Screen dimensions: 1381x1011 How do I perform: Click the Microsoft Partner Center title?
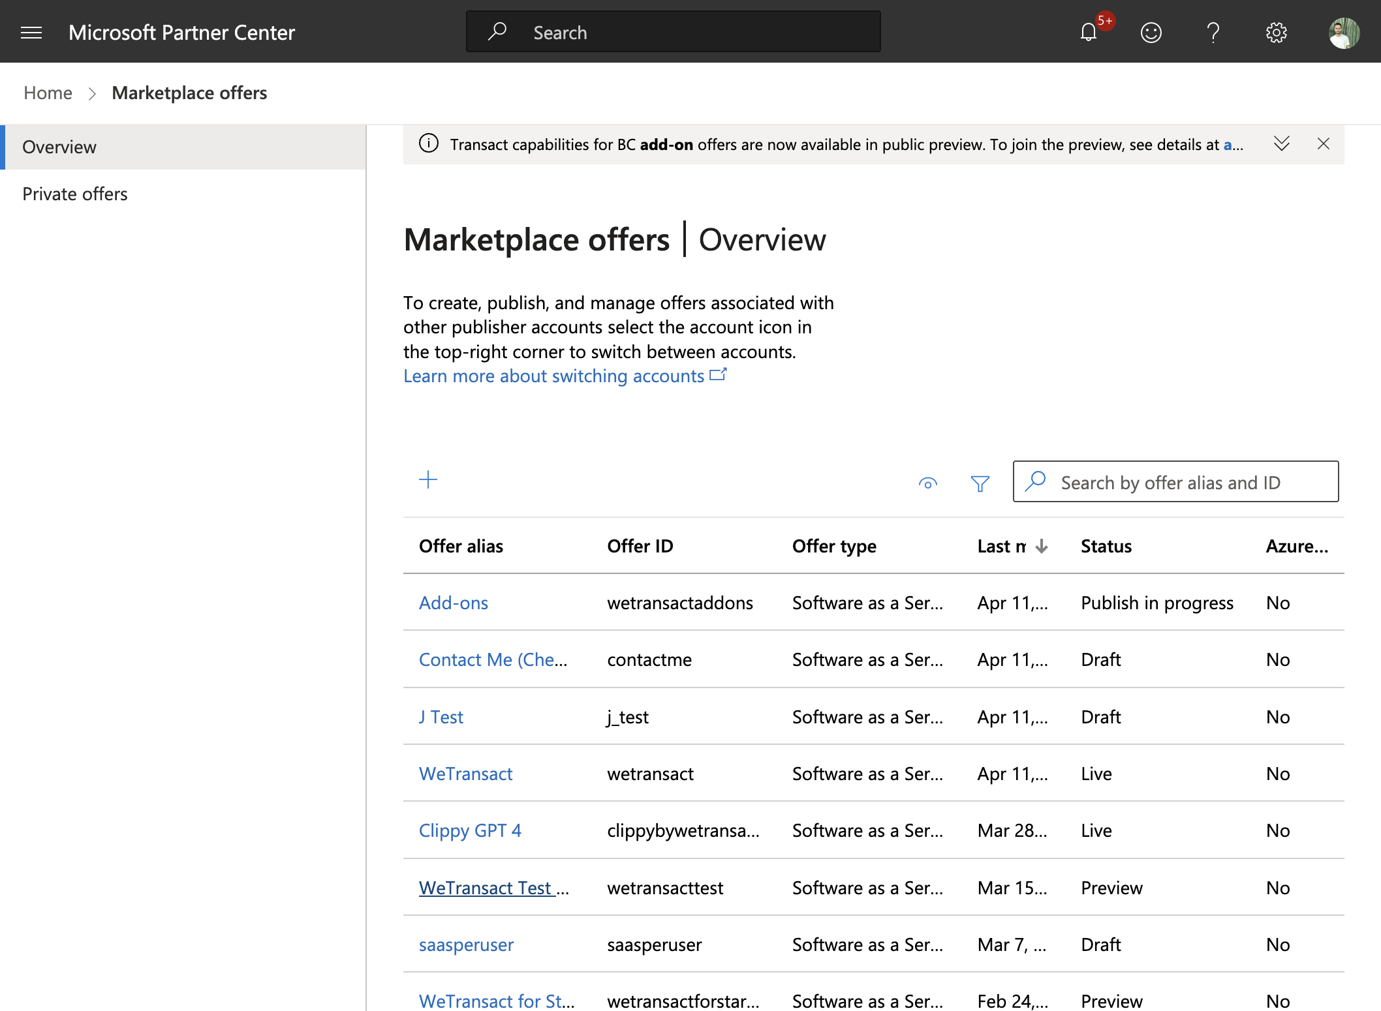click(x=181, y=33)
